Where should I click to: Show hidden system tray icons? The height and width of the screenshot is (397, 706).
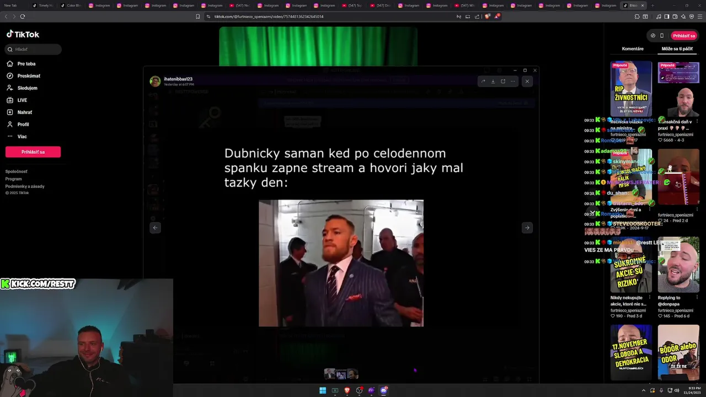click(643, 390)
